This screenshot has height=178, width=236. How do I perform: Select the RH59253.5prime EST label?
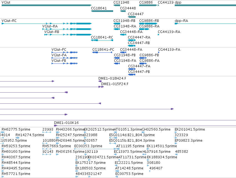16,146
